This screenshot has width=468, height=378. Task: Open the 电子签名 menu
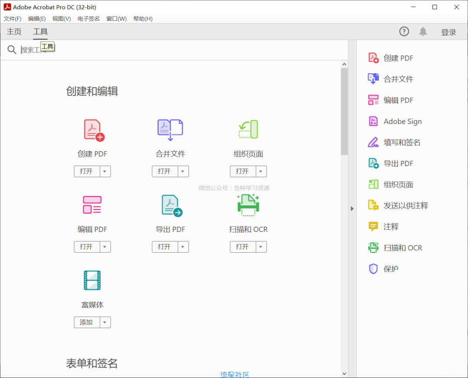tap(88, 19)
